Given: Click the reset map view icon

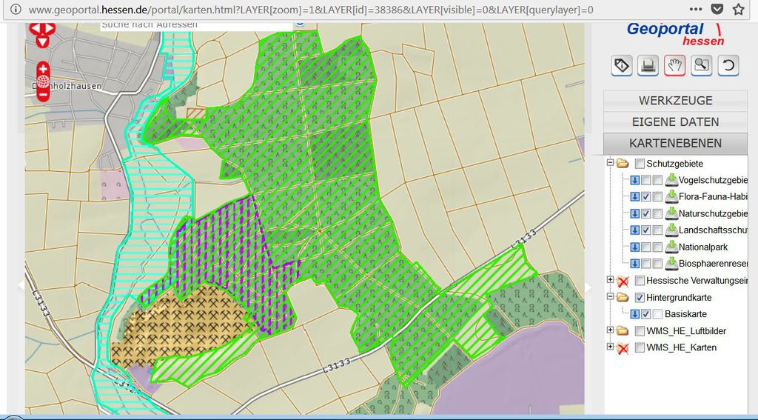Looking at the screenshot, I should coord(728,65).
